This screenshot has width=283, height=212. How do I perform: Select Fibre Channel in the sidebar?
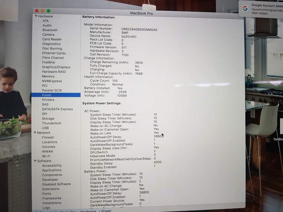53,58
